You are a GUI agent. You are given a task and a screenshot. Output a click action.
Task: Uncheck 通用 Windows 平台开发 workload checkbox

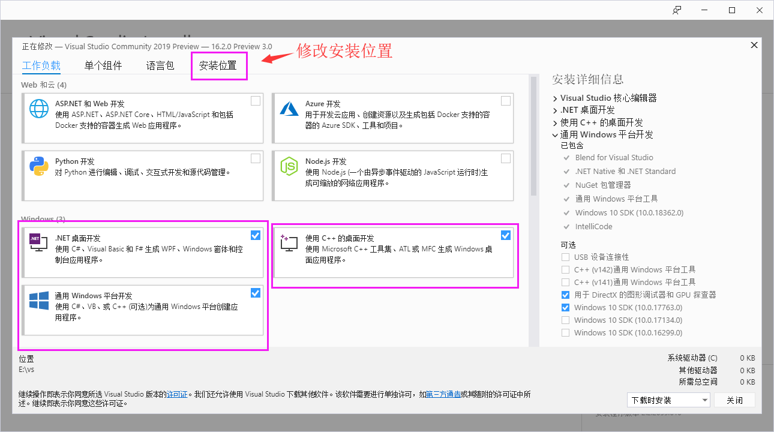tap(256, 293)
